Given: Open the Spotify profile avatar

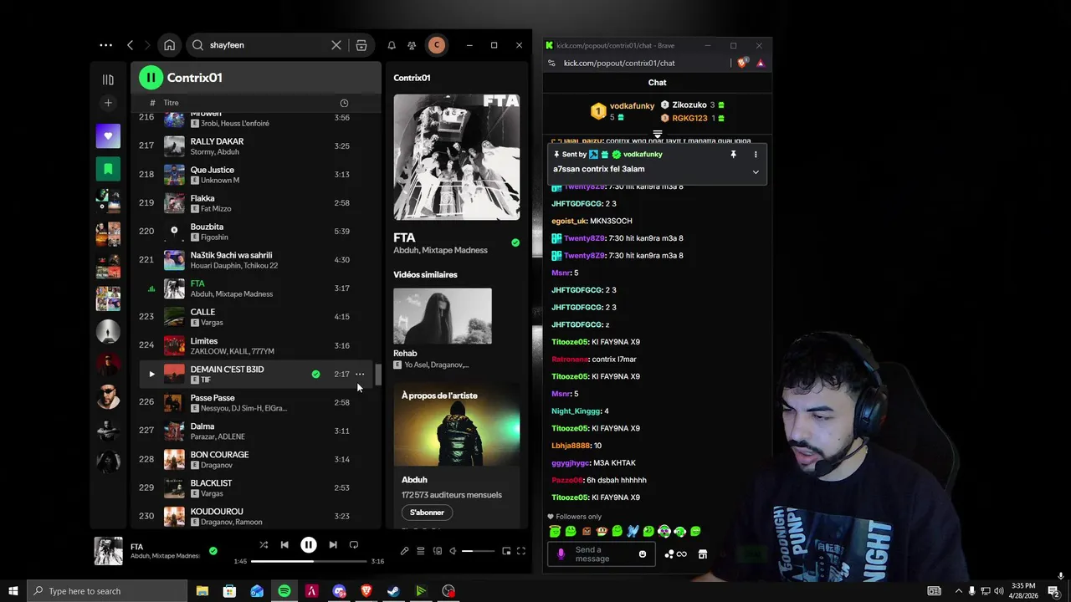Looking at the screenshot, I should (x=436, y=45).
